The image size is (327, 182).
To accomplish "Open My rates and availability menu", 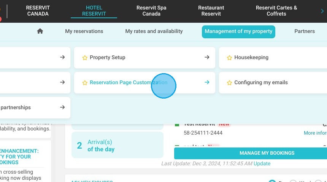I will point(154,31).
